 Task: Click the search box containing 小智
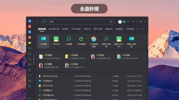tap(78, 22)
